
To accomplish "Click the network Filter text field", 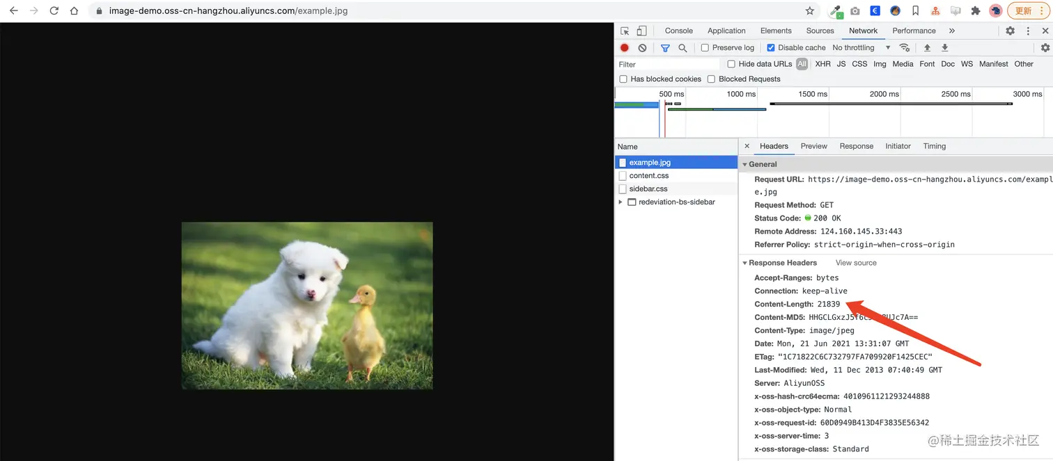I will (x=667, y=64).
